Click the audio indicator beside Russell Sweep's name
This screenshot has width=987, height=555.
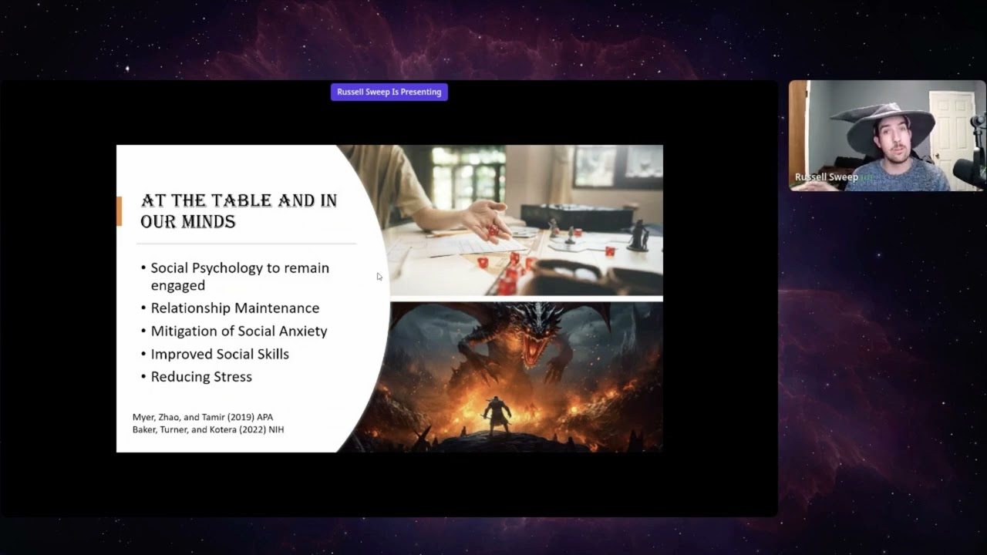[x=867, y=177]
